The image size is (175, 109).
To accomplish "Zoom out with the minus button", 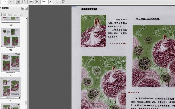I will tap(32, 2).
